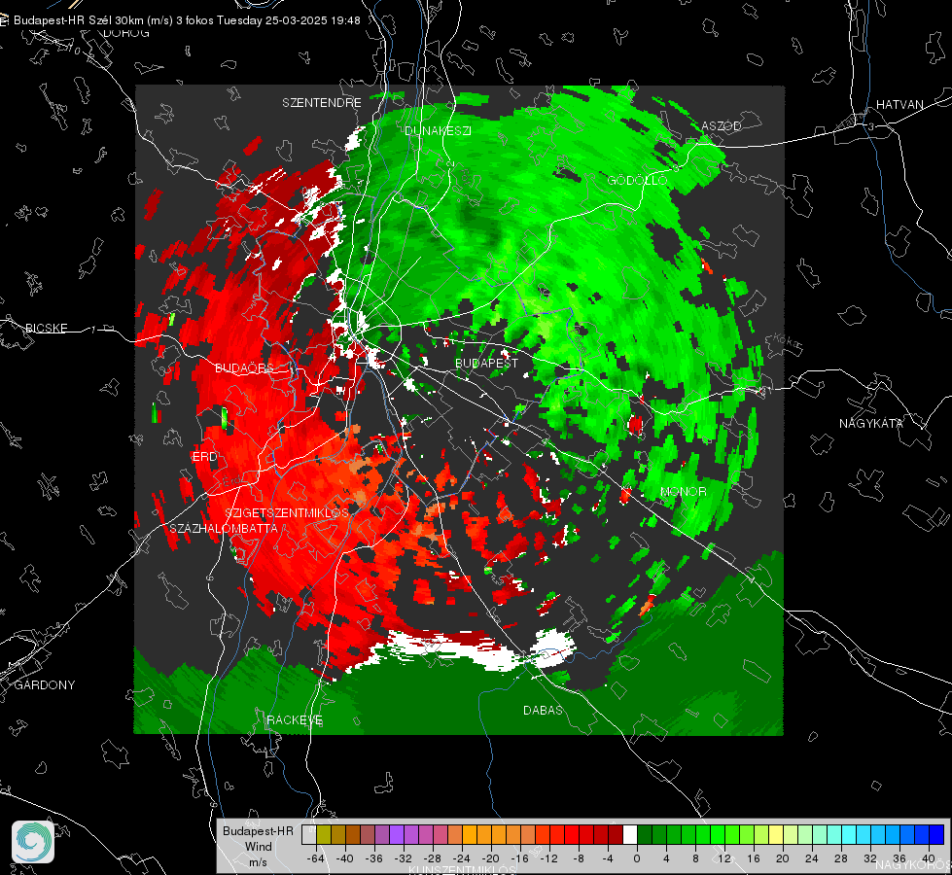Click the MONOR town label
This screenshot has height=875, width=952.
click(x=683, y=491)
